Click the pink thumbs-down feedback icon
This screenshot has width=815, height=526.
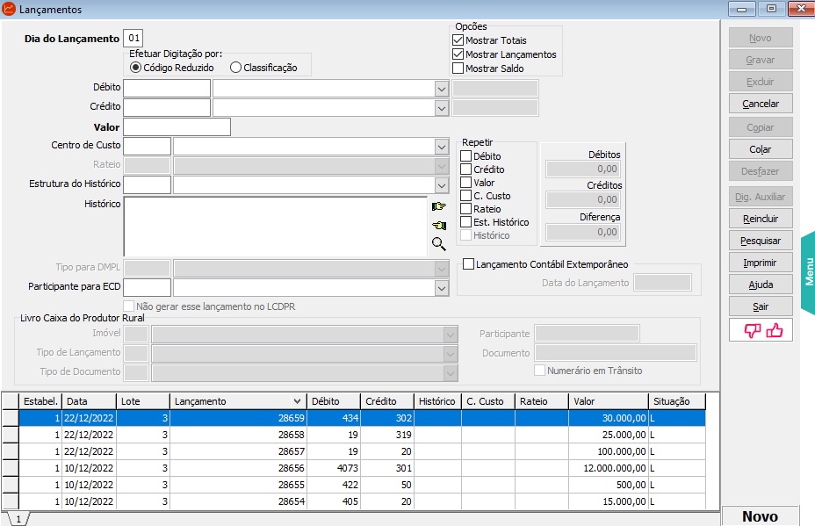(752, 330)
